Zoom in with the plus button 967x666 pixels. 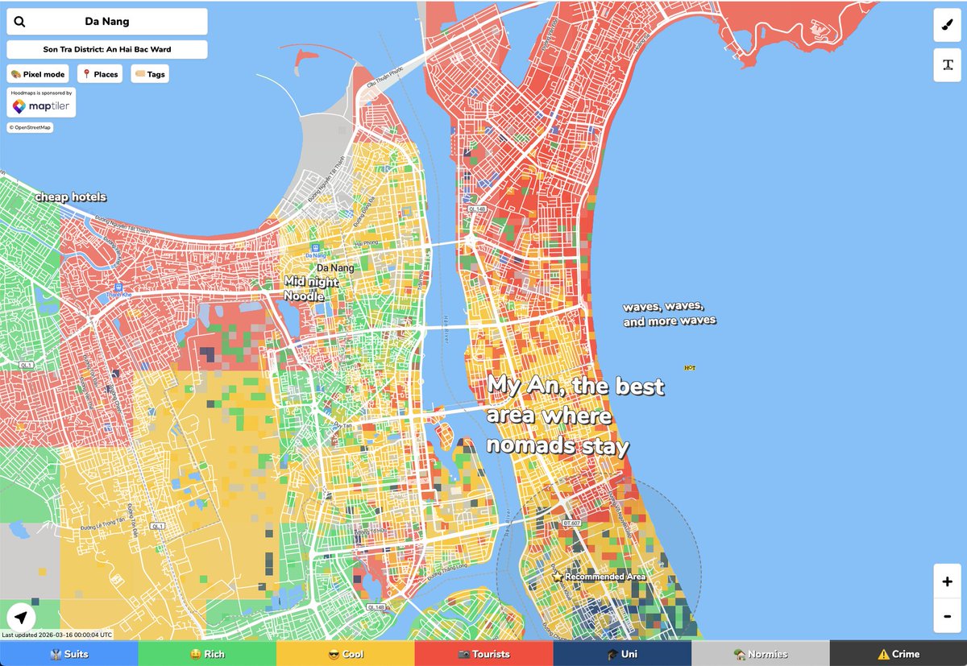pos(947,581)
